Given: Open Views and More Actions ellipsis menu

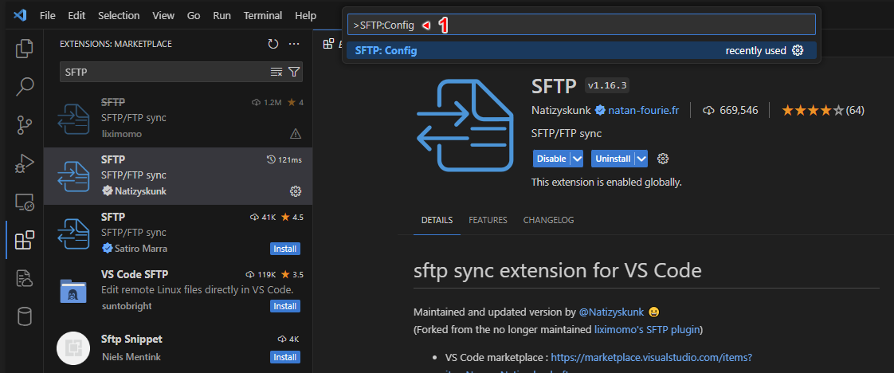Looking at the screenshot, I should point(294,44).
